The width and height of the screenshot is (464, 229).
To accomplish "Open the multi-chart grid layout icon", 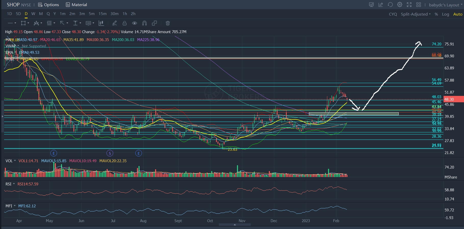I will 419,5.
